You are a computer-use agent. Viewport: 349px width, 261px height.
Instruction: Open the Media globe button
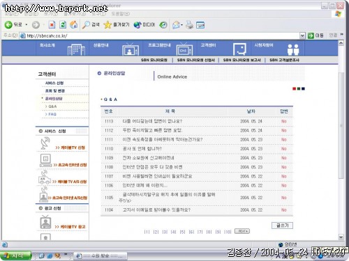point(144,24)
